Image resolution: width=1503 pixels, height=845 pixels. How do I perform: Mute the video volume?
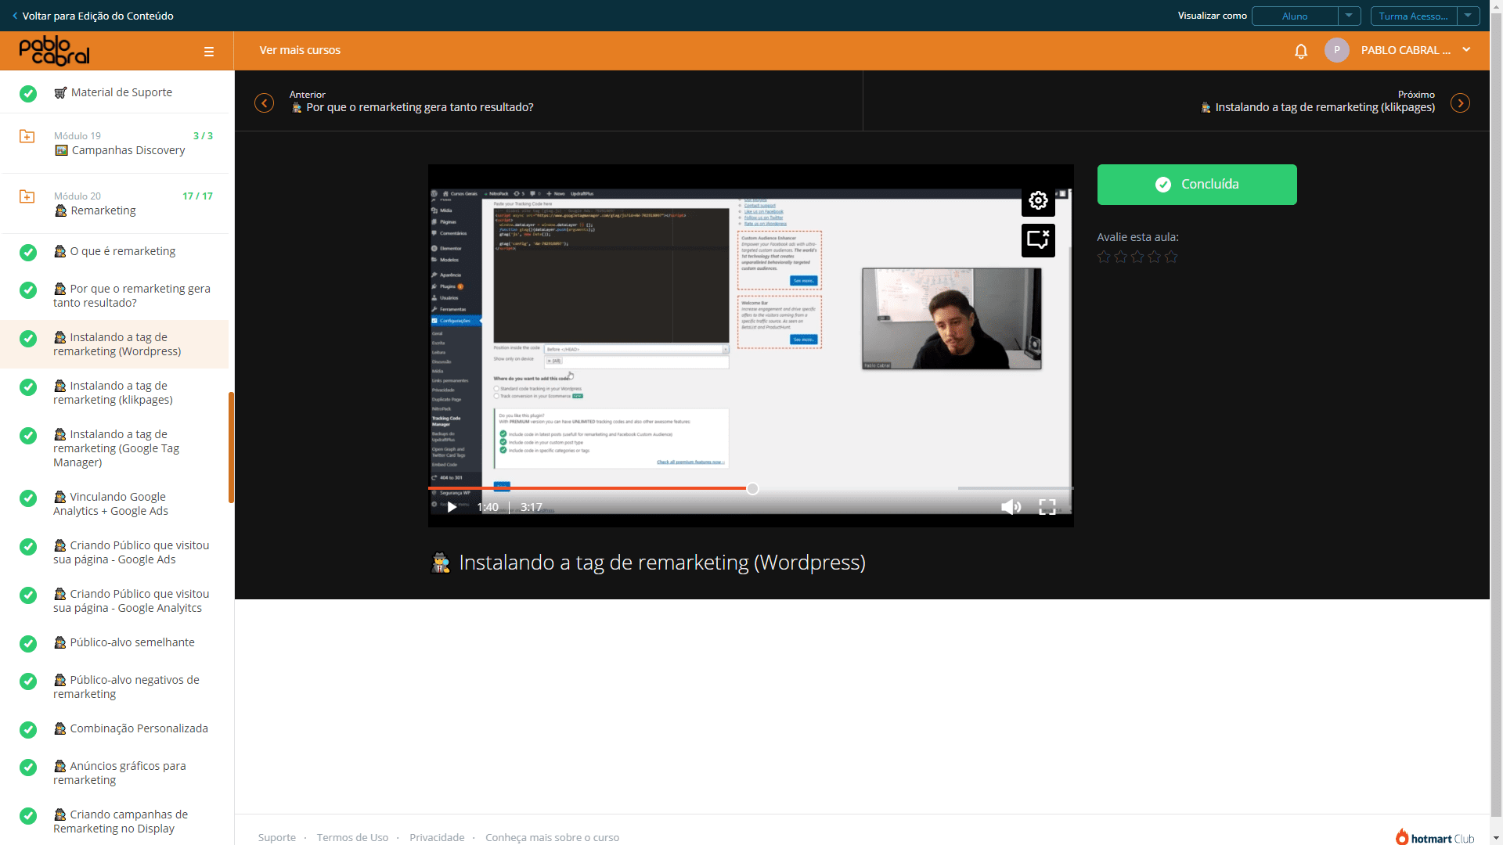1011,507
